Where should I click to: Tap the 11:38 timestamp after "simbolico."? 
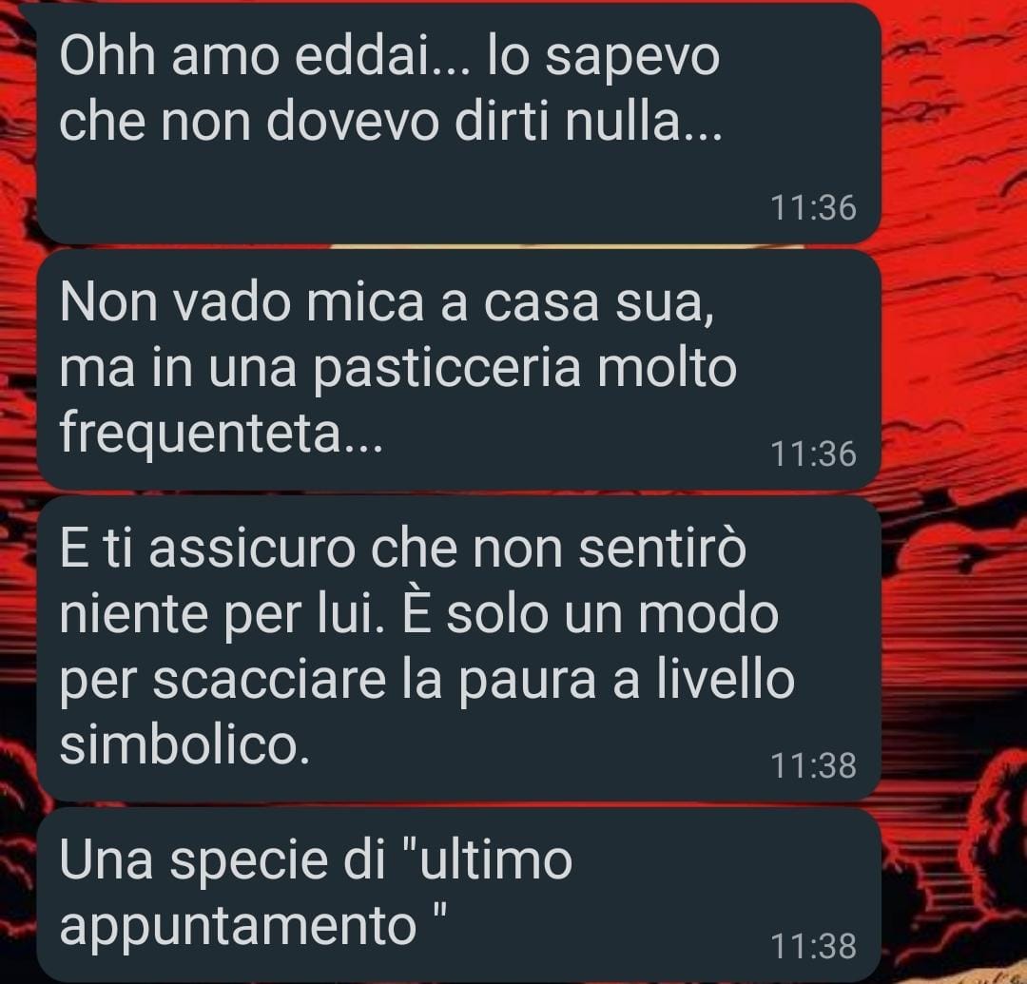pos(813,766)
